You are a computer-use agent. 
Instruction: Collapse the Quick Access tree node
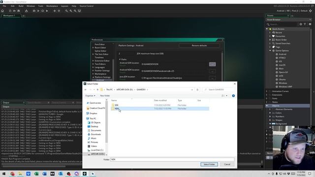tap(267, 29)
